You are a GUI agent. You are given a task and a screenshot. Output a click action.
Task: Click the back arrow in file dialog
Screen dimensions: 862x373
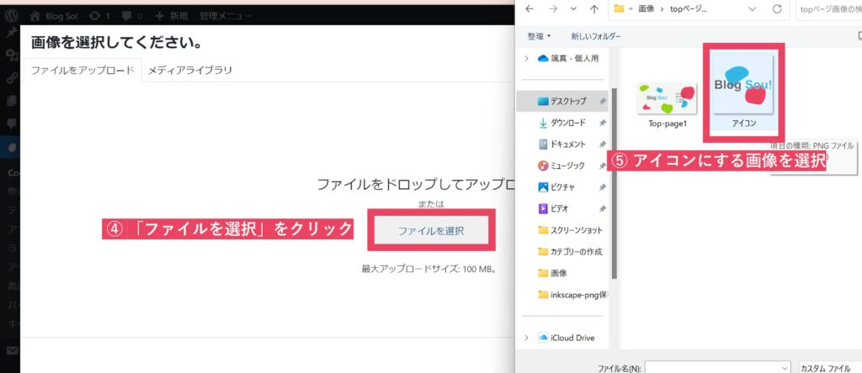click(x=529, y=10)
